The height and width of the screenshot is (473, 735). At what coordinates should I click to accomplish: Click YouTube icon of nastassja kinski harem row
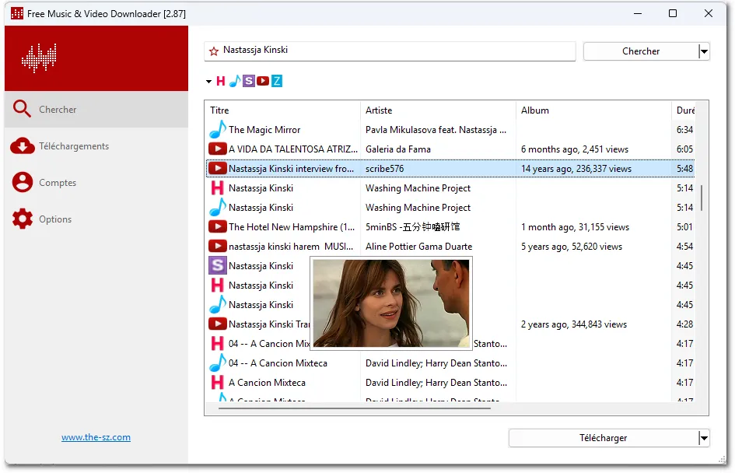click(x=218, y=246)
